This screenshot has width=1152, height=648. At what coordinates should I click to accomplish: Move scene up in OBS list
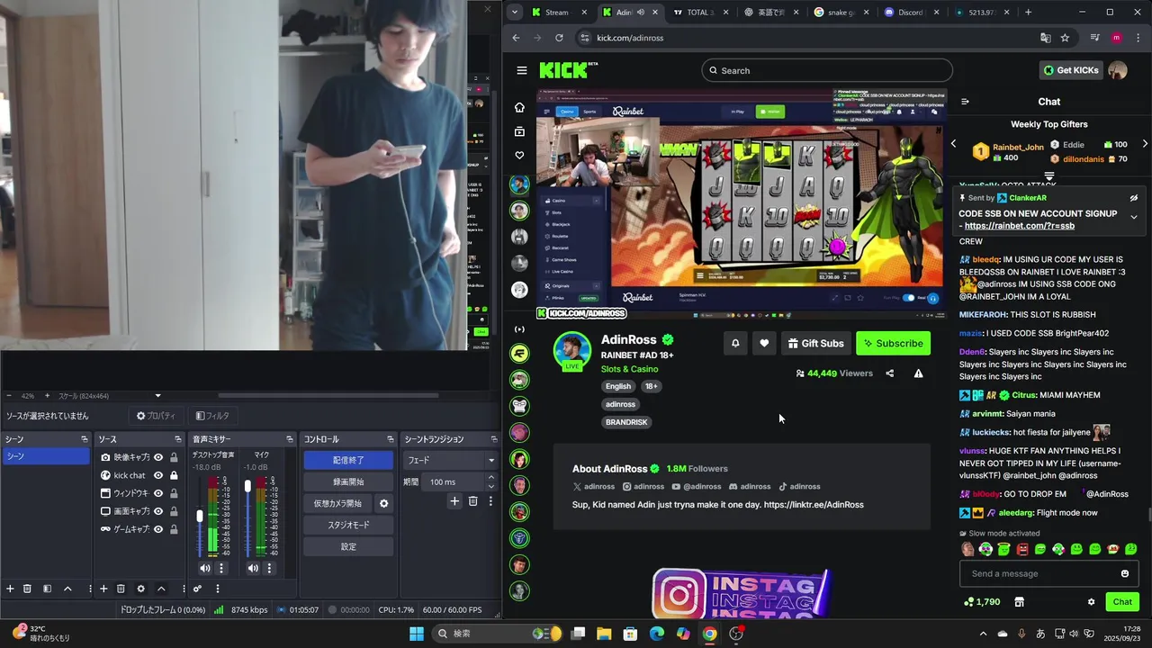tap(67, 589)
